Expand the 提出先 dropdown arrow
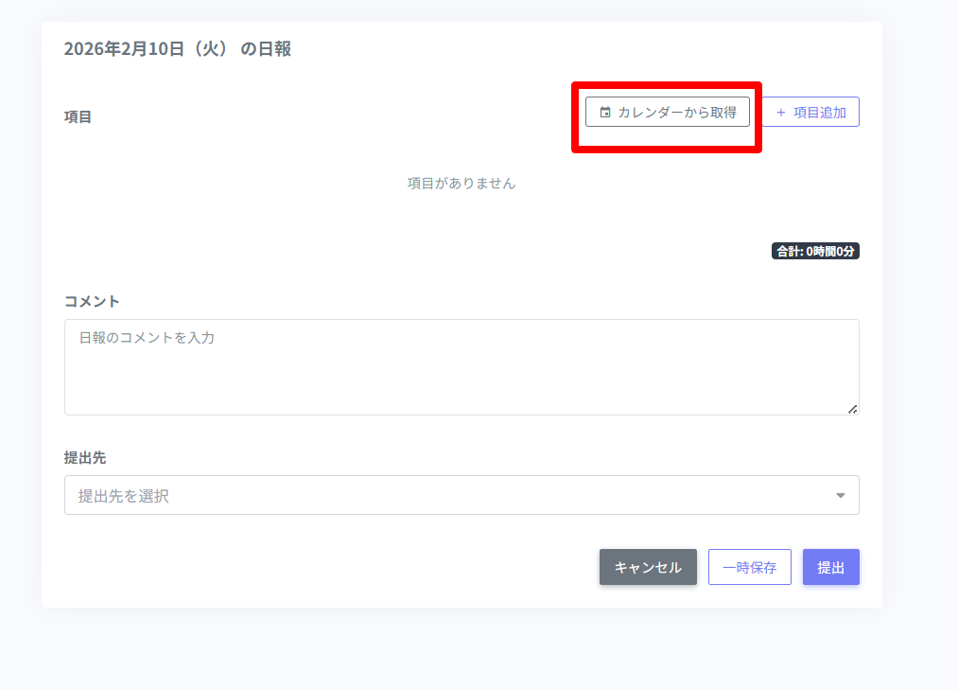Screen dimensions: 958x690 (x=840, y=495)
